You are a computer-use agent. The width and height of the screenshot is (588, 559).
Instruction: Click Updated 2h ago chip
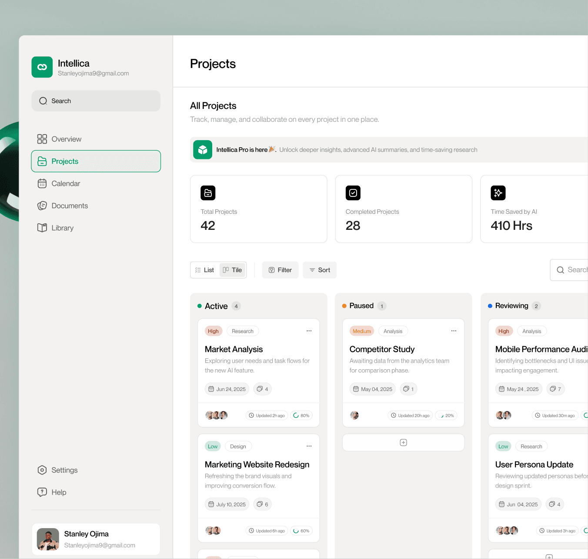click(267, 415)
